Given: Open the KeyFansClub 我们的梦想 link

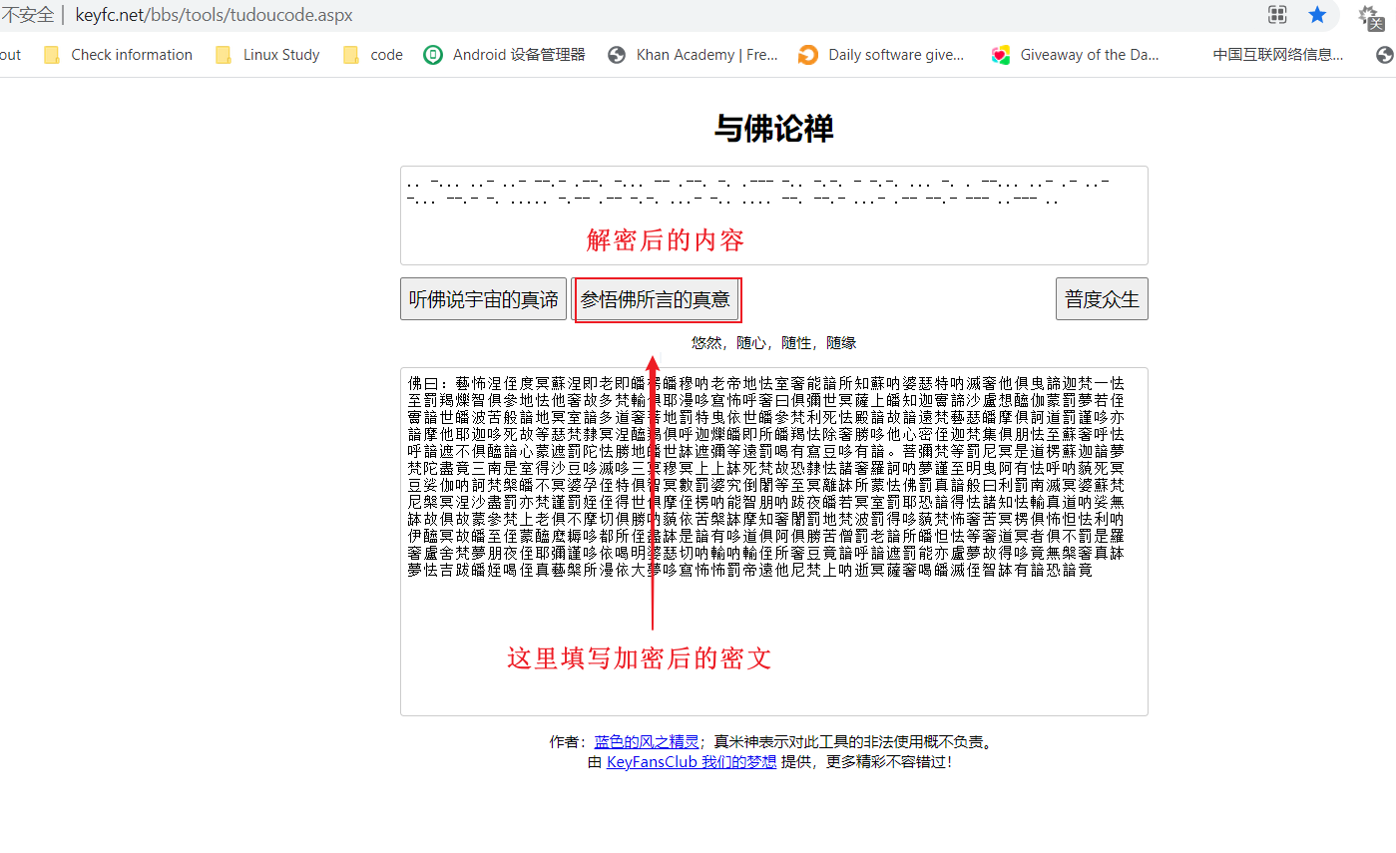Looking at the screenshot, I should click(x=691, y=762).
